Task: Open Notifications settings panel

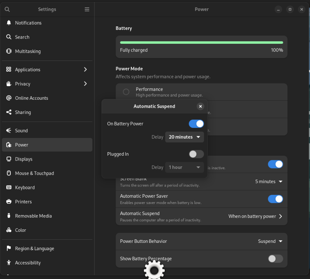Action: pyautogui.click(x=47, y=23)
